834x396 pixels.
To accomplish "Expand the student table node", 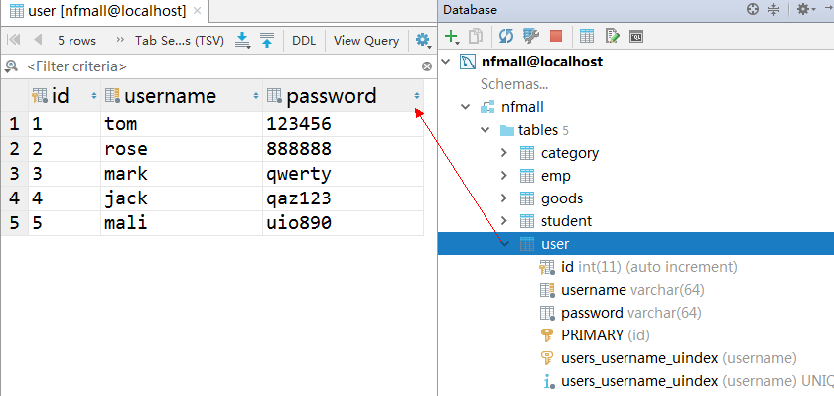I will point(504,221).
